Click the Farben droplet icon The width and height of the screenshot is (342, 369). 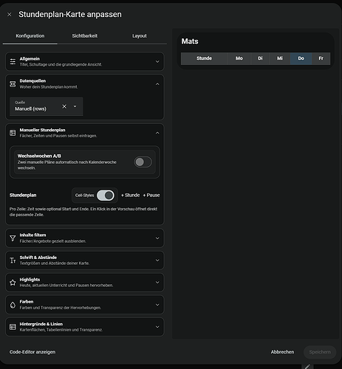pyautogui.click(x=13, y=305)
